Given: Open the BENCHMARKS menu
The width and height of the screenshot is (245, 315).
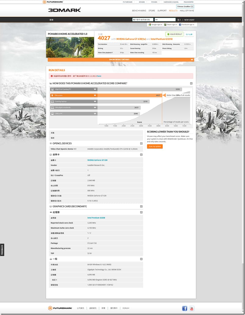Looking at the screenshot, I should pos(139,11).
